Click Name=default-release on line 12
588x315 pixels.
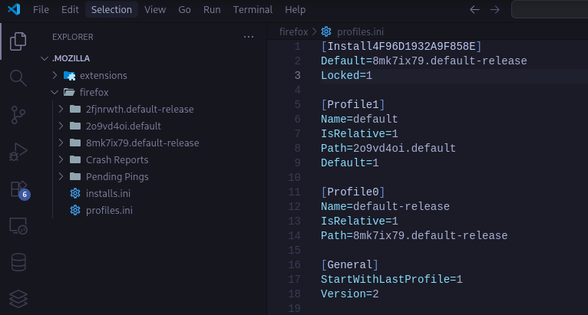tap(385, 206)
